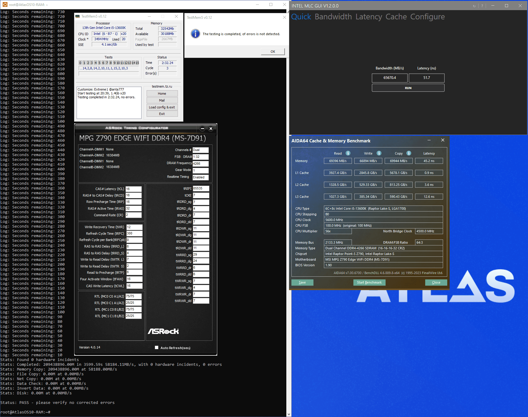Click the North Bridge Clock 4500.0 MHz field
Screen dimensions: 528x417
429,231
